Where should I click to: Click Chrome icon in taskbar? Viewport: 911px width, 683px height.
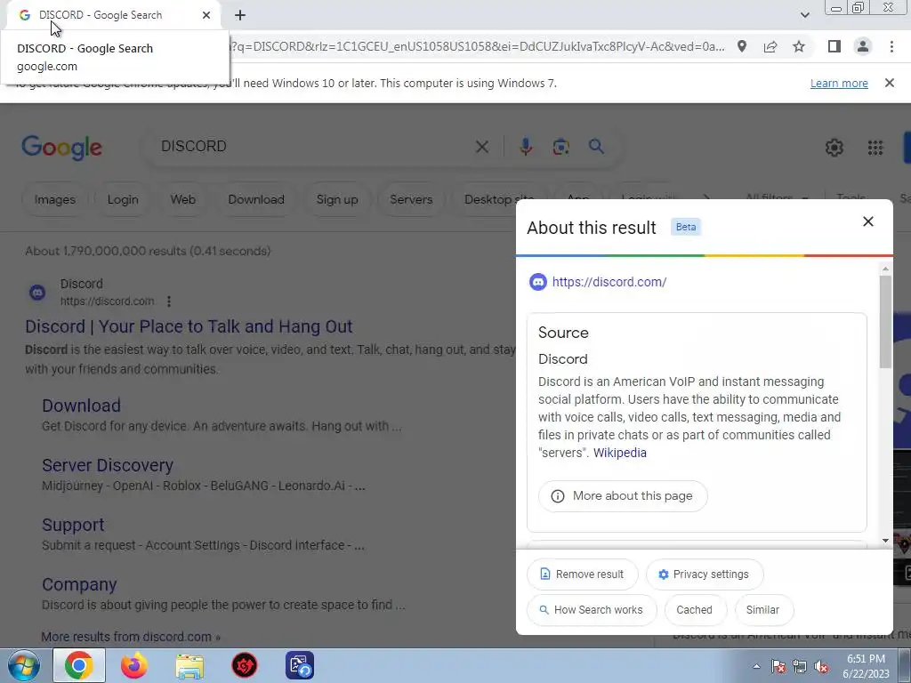click(79, 665)
